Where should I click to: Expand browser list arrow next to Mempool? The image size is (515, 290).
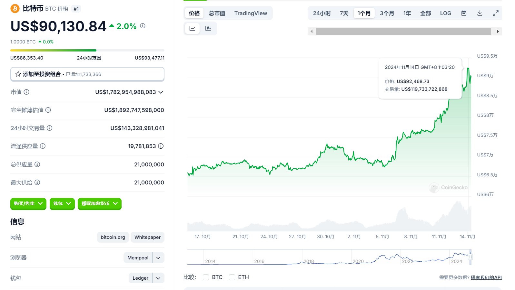[x=158, y=258]
